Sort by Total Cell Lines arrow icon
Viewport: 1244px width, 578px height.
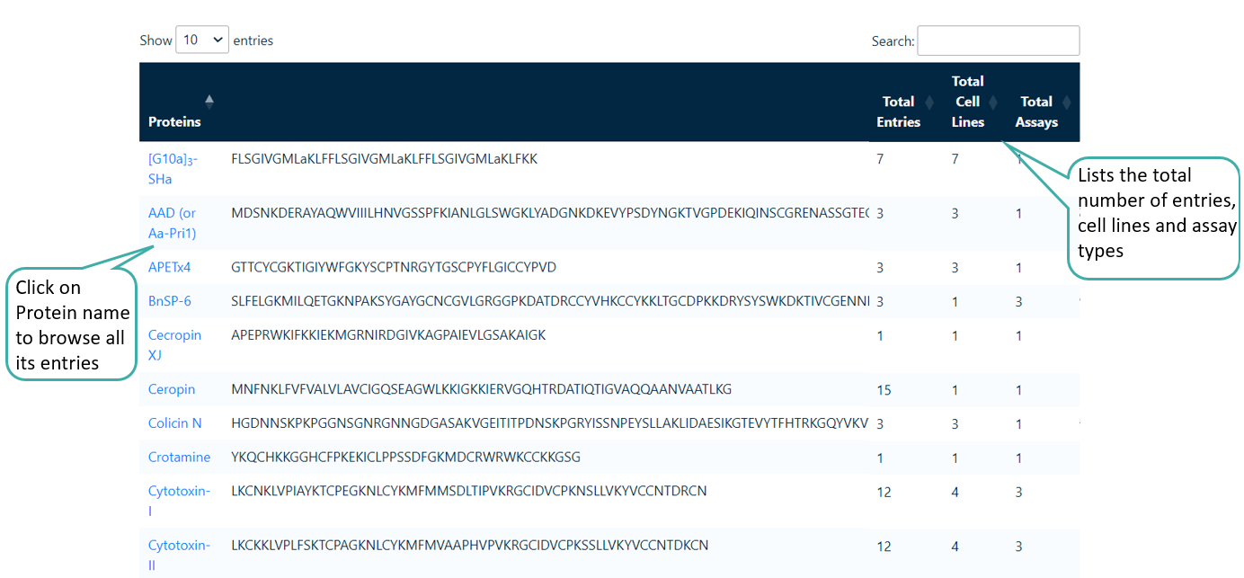(x=993, y=102)
